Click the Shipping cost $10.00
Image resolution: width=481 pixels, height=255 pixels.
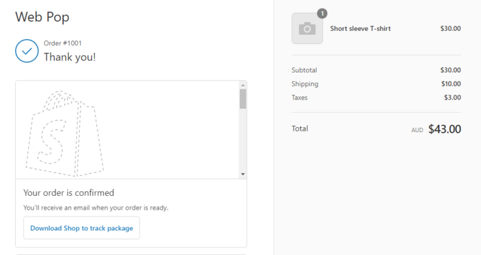click(451, 84)
